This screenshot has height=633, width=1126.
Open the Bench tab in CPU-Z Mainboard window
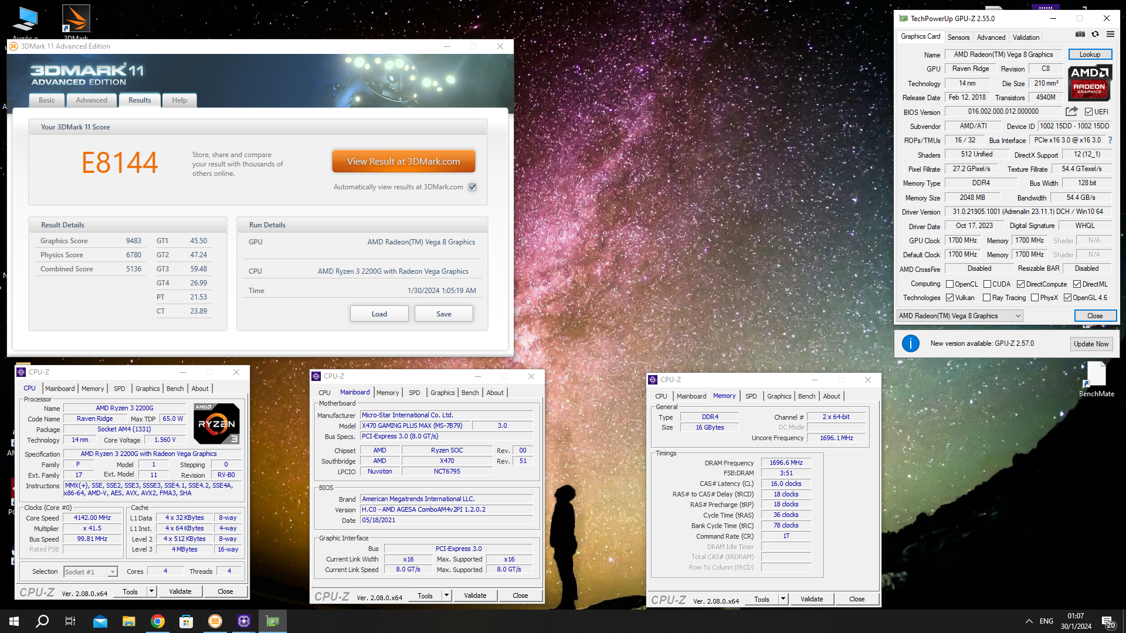[x=470, y=393]
